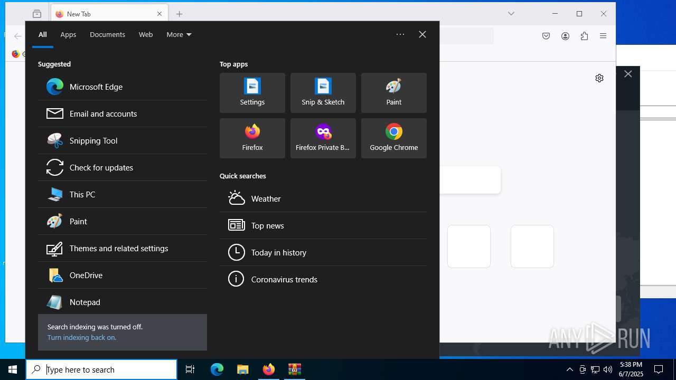
Task: Expand the More filter dropdown
Action: click(179, 34)
